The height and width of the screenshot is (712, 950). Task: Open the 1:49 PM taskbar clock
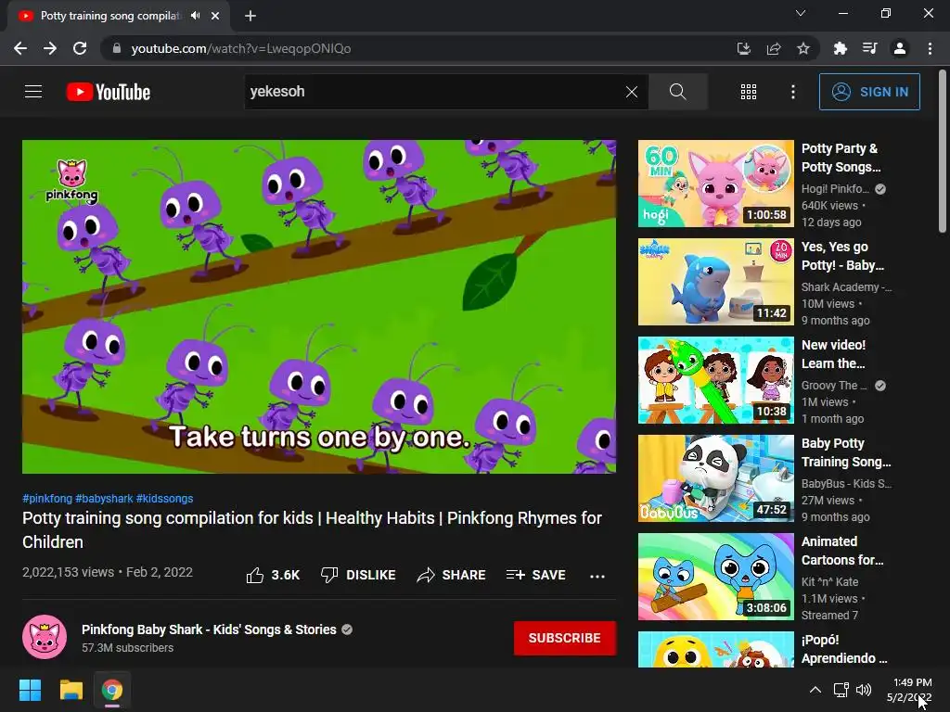coord(909,690)
